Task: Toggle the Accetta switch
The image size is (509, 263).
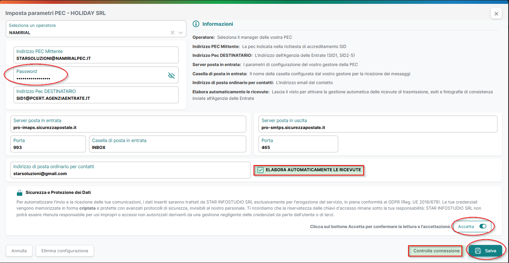Action: point(483,227)
